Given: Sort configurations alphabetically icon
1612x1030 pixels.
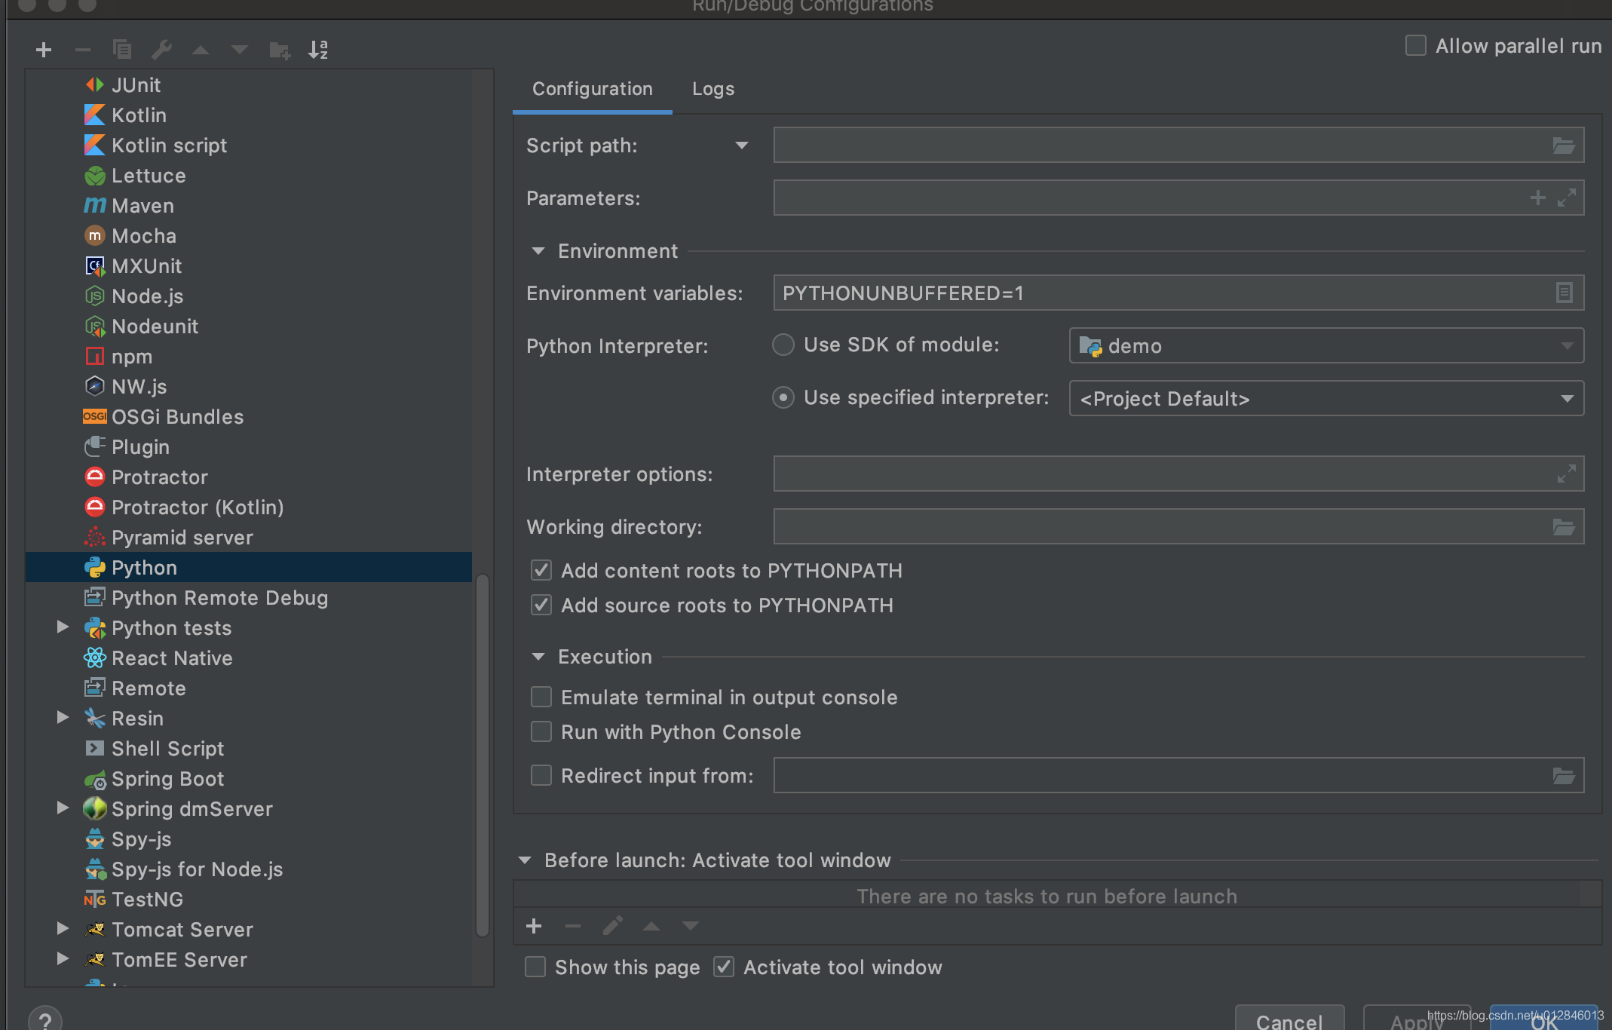Looking at the screenshot, I should [x=319, y=50].
